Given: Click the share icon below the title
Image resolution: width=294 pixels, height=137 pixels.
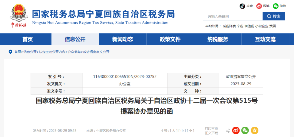Looking at the screenshot, I should tap(228, 131).
